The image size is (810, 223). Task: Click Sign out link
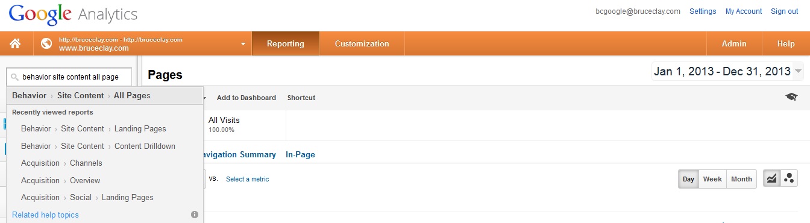click(x=784, y=11)
